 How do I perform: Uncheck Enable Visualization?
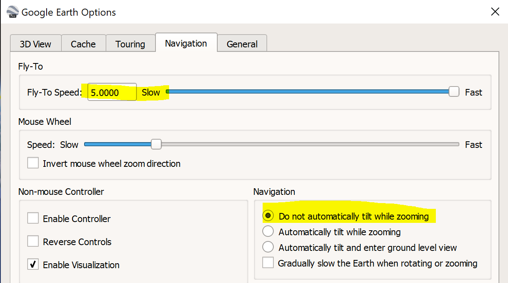pos(33,264)
